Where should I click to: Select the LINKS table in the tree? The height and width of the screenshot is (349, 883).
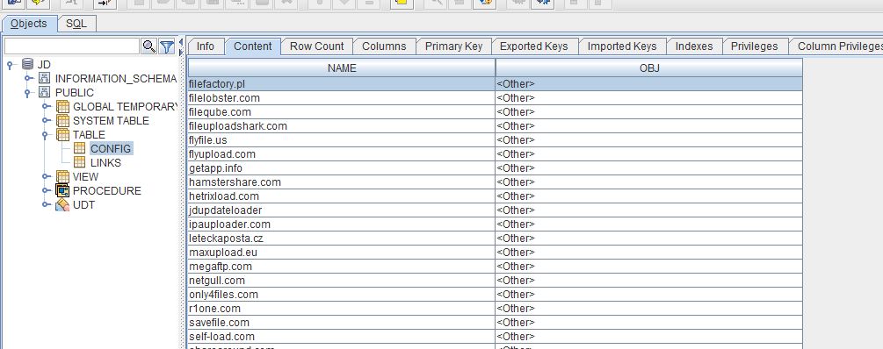[x=105, y=163]
